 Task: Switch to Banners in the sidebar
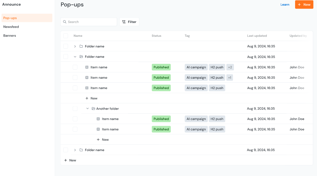[x=10, y=36]
